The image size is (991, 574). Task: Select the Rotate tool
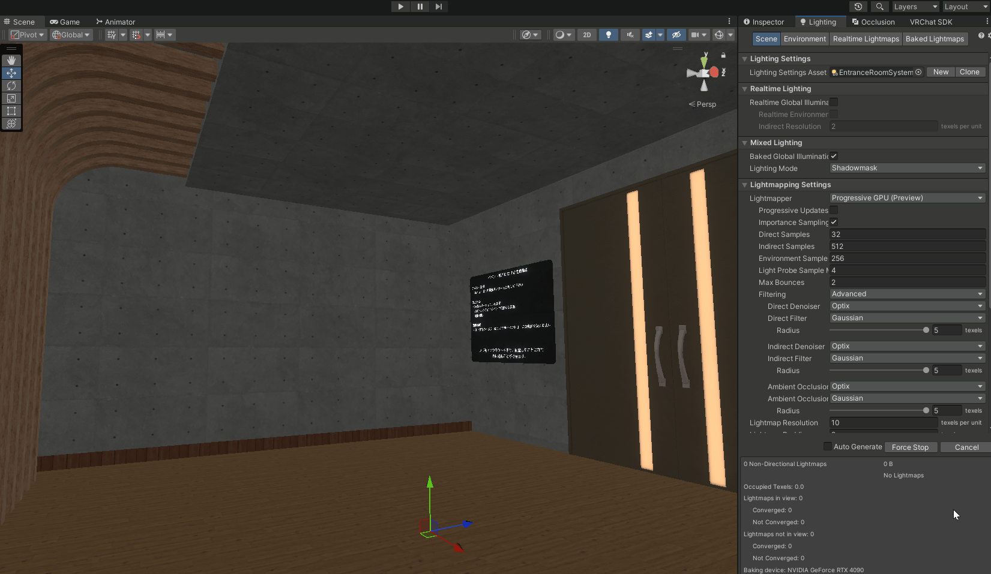coord(11,86)
